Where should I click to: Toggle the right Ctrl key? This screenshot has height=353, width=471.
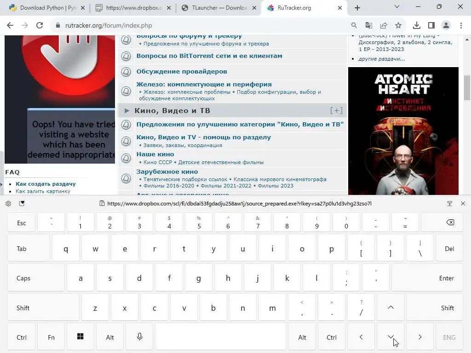click(332, 337)
